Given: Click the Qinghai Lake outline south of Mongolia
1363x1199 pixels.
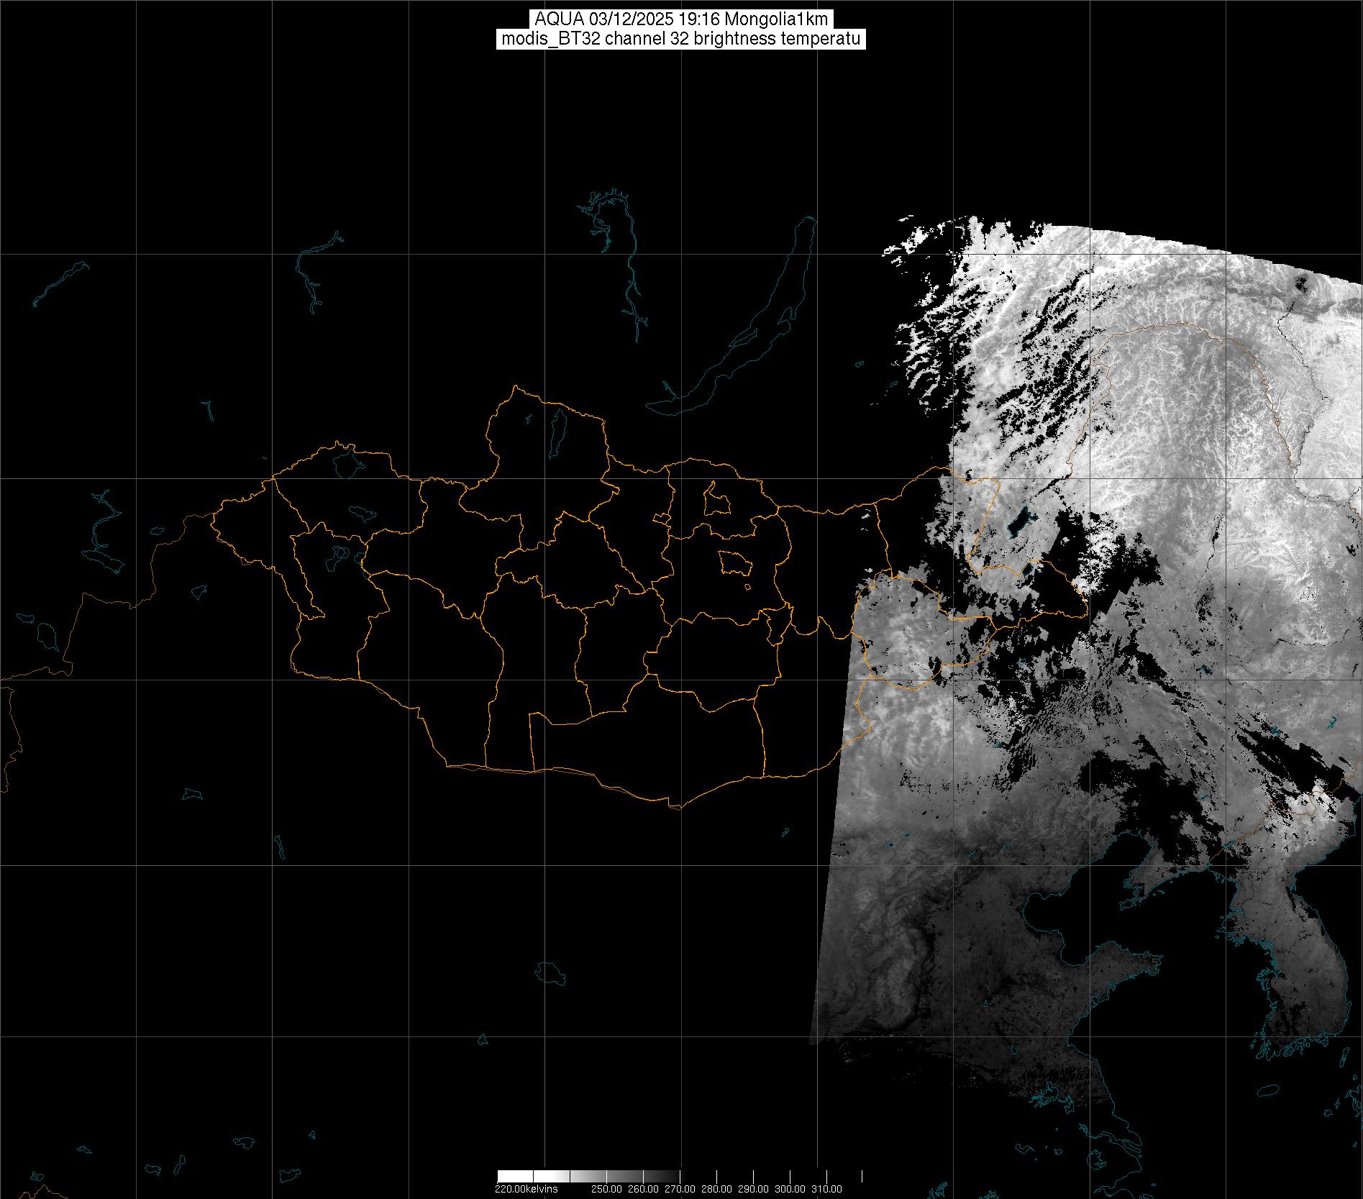Looking at the screenshot, I should (x=550, y=972).
